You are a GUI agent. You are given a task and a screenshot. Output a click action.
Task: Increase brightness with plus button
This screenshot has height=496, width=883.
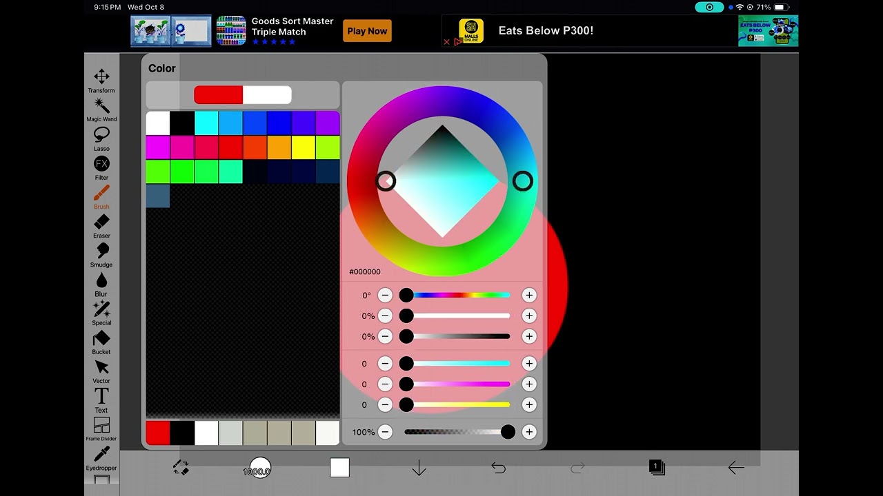(529, 336)
